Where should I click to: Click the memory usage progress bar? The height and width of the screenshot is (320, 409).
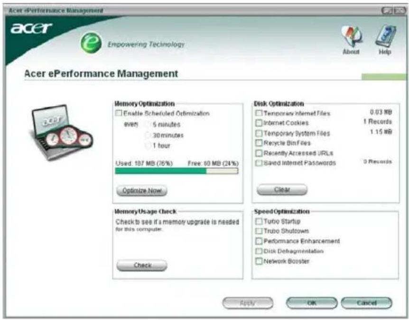pos(177,171)
